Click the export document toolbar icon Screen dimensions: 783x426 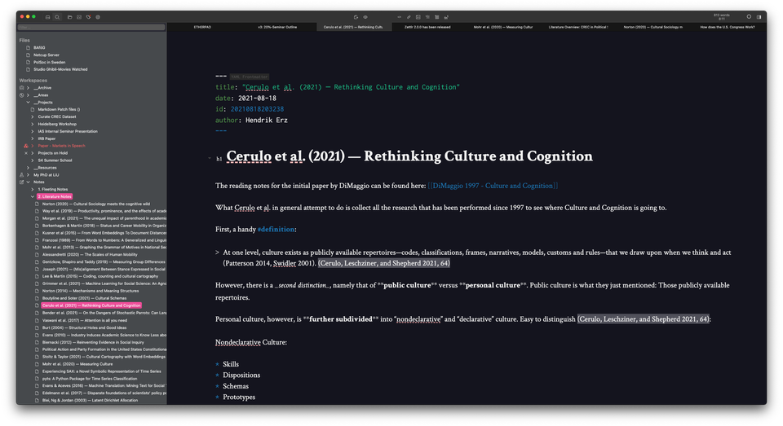coord(356,17)
